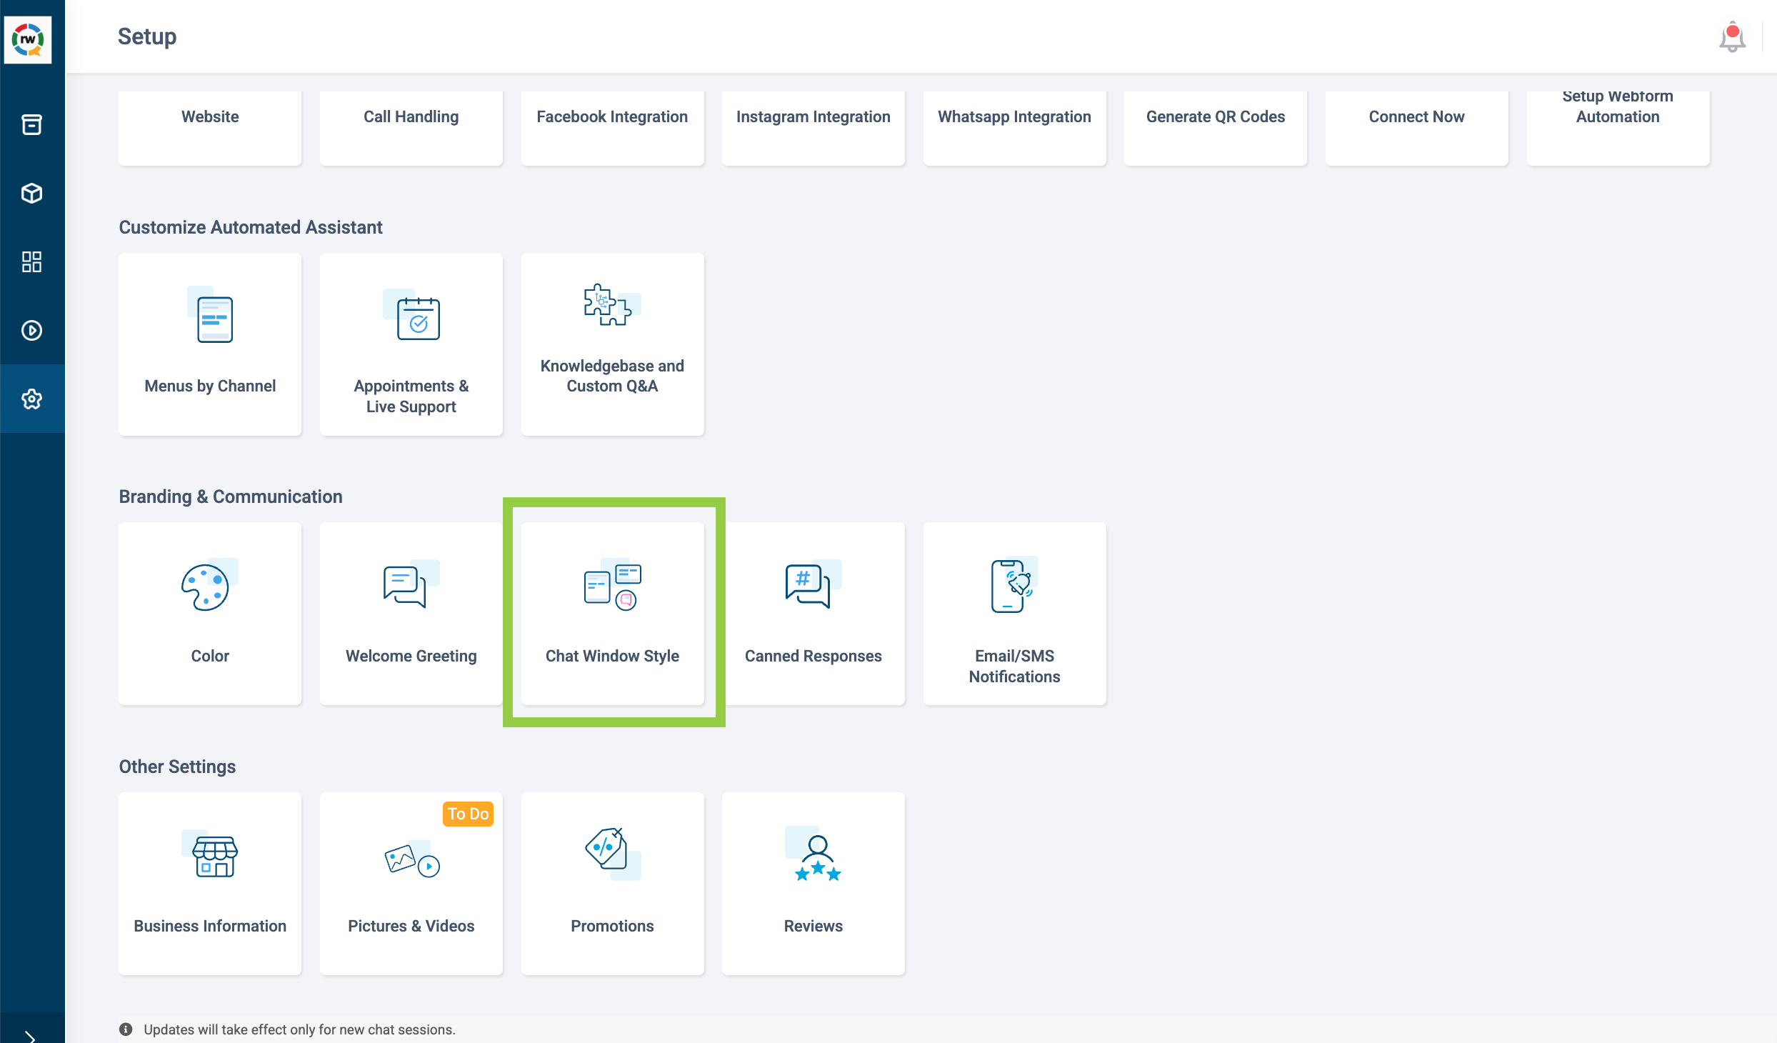Image resolution: width=1777 pixels, height=1043 pixels.
Task: Open the dashboard grid sidebar icon
Action: (31, 261)
